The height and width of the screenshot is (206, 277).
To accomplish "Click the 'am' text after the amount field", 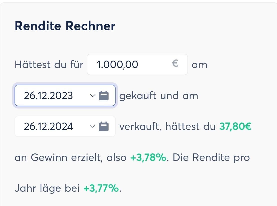I will 199,65.
